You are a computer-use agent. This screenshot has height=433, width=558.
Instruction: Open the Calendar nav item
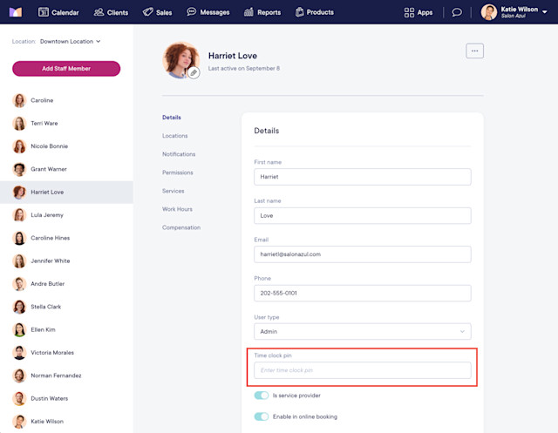[58, 12]
